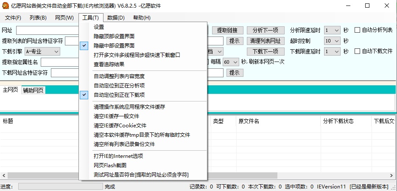Click 可下载数: 0 in status bar

click(230, 187)
